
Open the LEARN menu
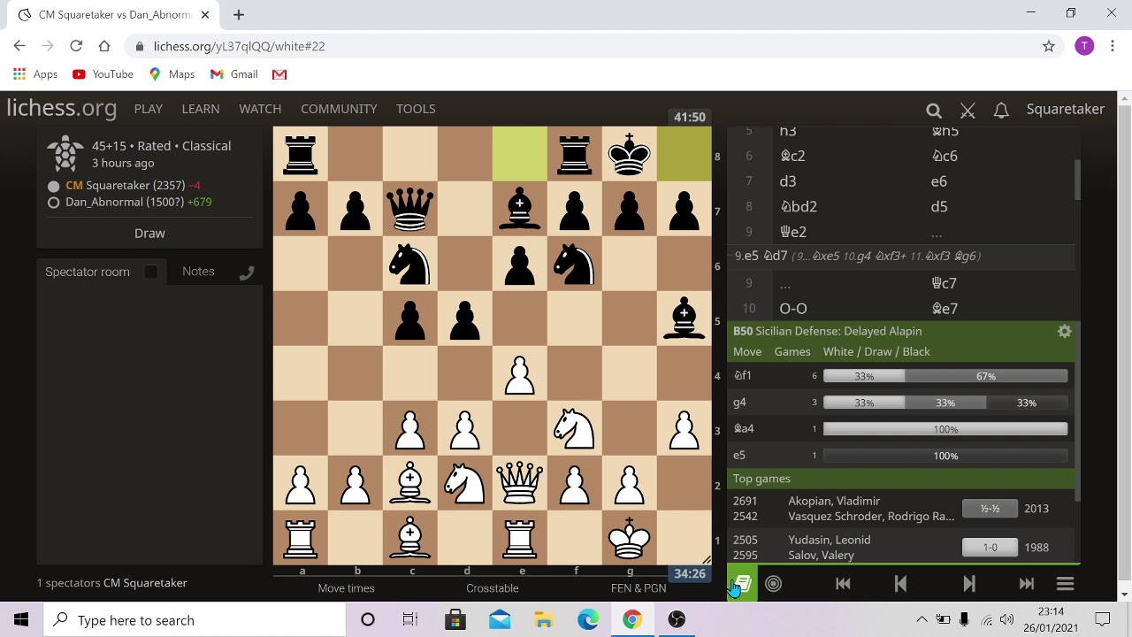tap(201, 109)
